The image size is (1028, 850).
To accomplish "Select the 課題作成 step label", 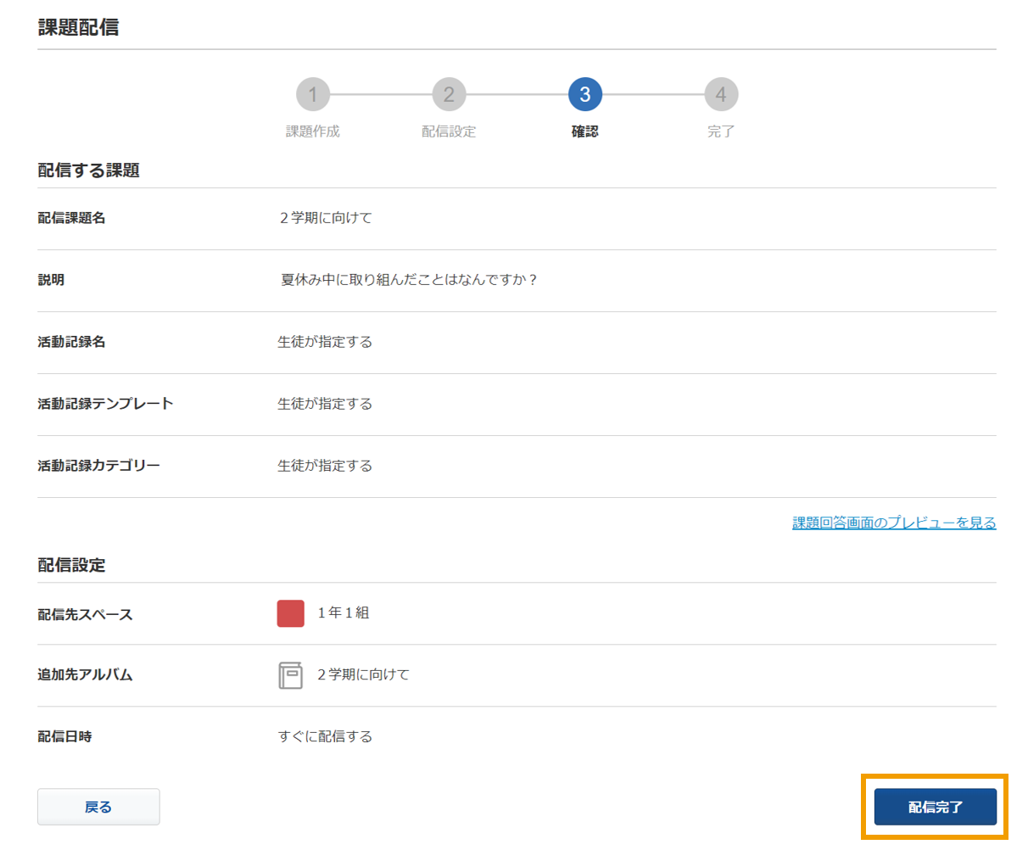I will pyautogui.click(x=312, y=131).
